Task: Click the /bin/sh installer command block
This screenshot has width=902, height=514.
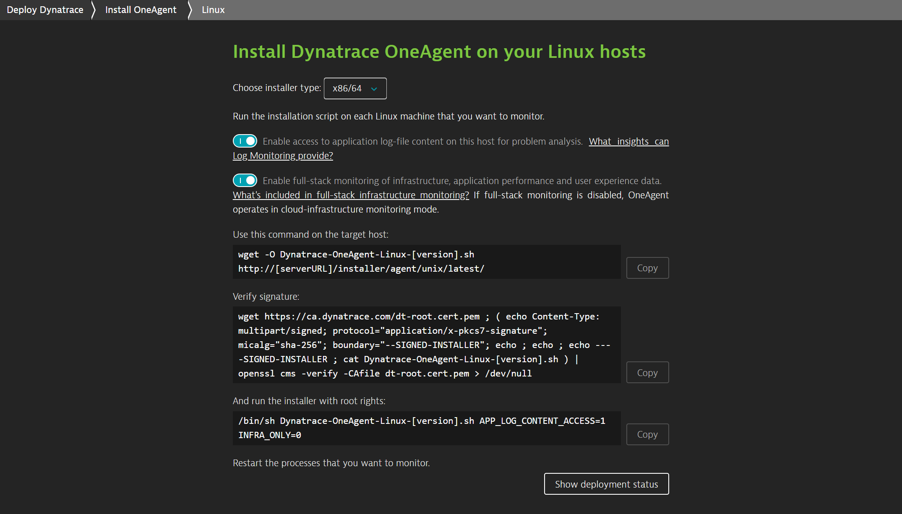Action: 427,428
